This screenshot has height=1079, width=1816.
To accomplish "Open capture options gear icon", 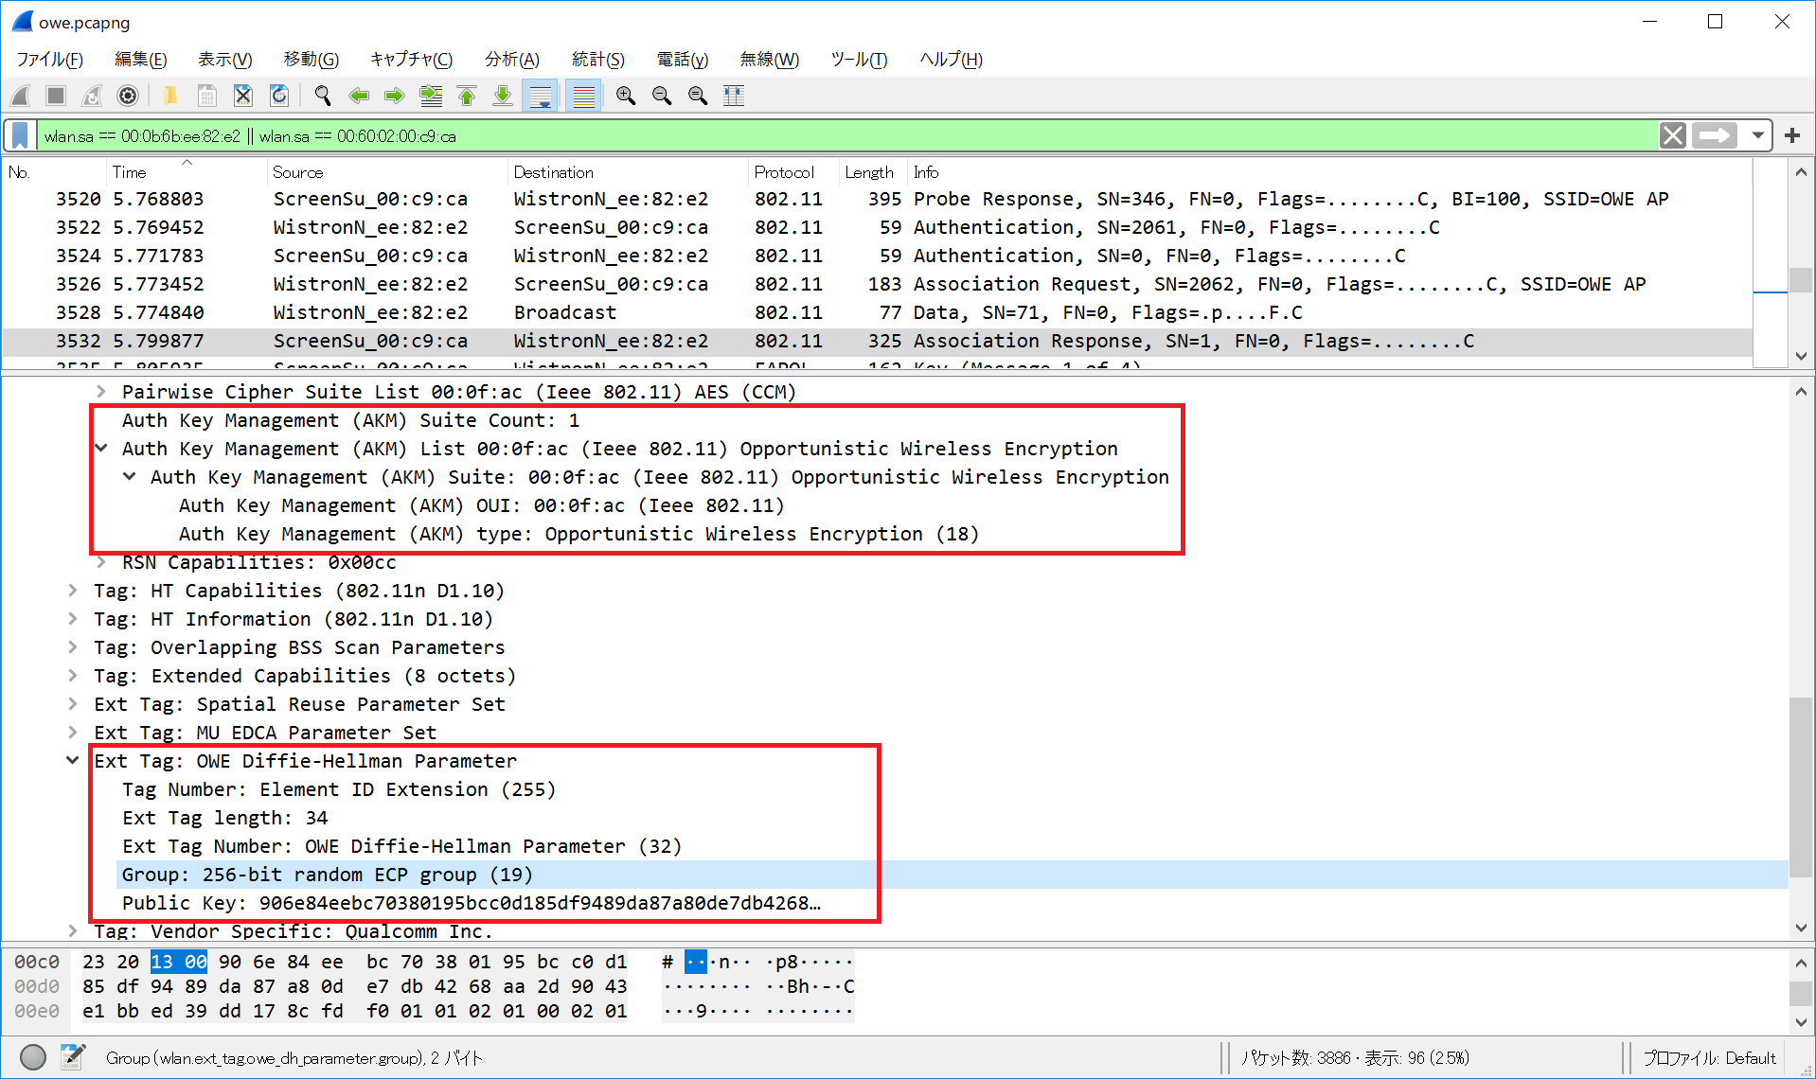I will (128, 96).
